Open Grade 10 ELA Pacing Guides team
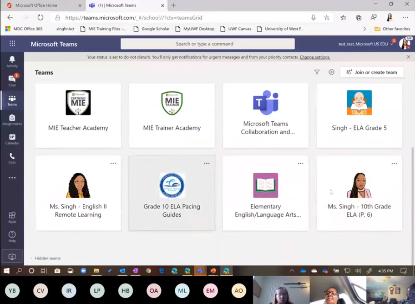The image size is (415, 304). (172, 193)
